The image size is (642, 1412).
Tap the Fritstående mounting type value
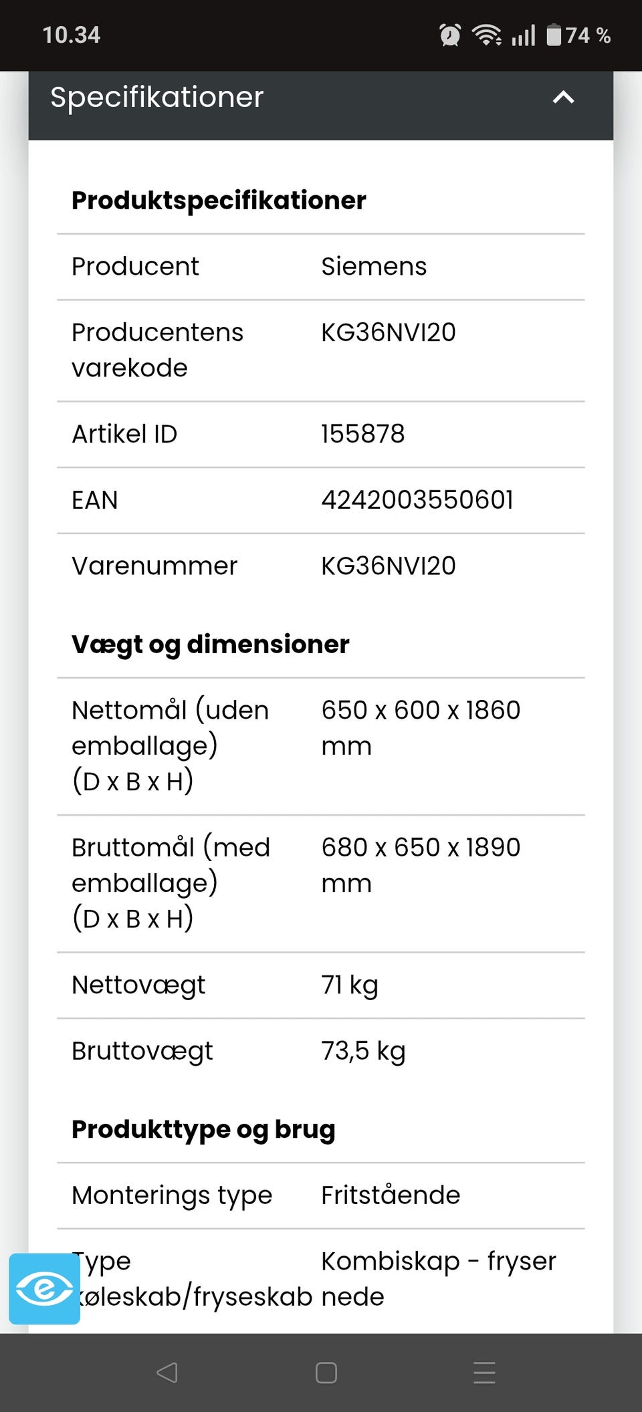coord(391,1195)
